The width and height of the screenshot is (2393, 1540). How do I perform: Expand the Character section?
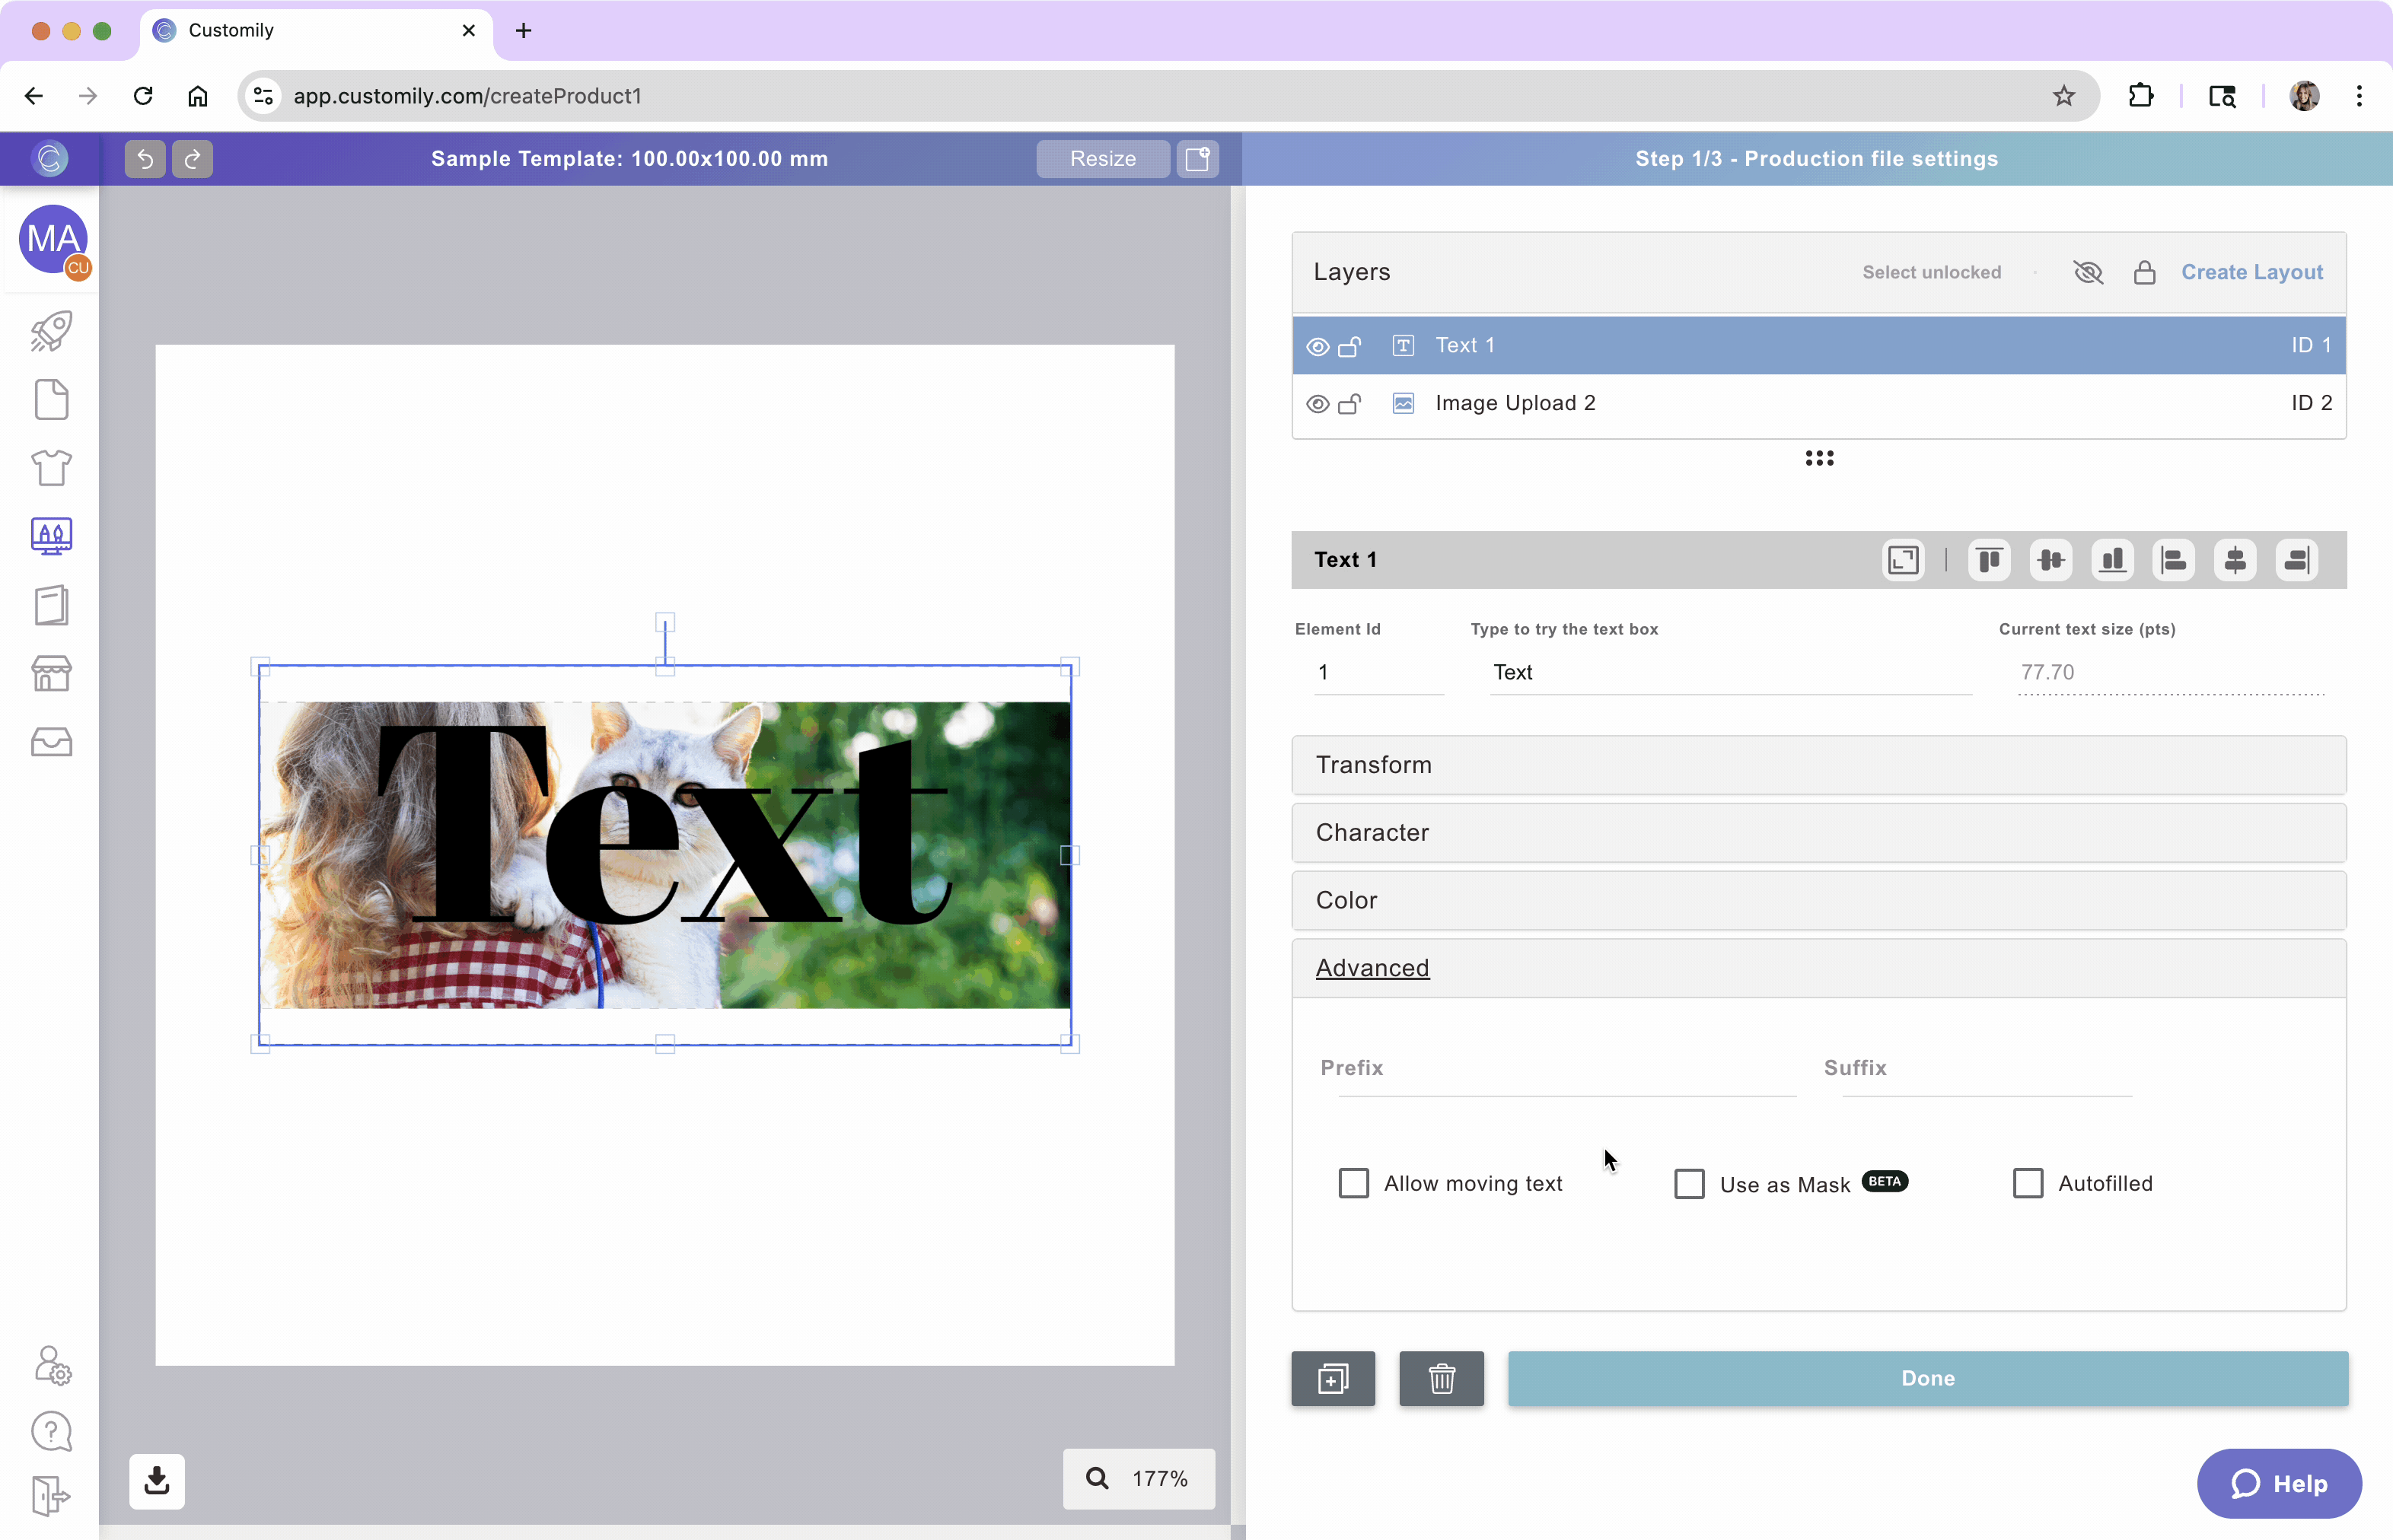[x=1819, y=833]
